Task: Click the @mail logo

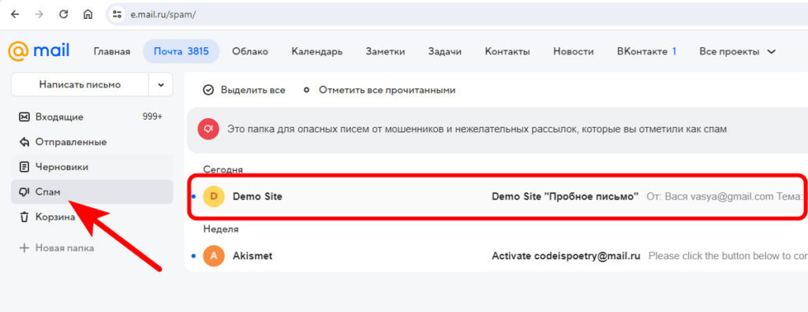Action: pos(39,50)
